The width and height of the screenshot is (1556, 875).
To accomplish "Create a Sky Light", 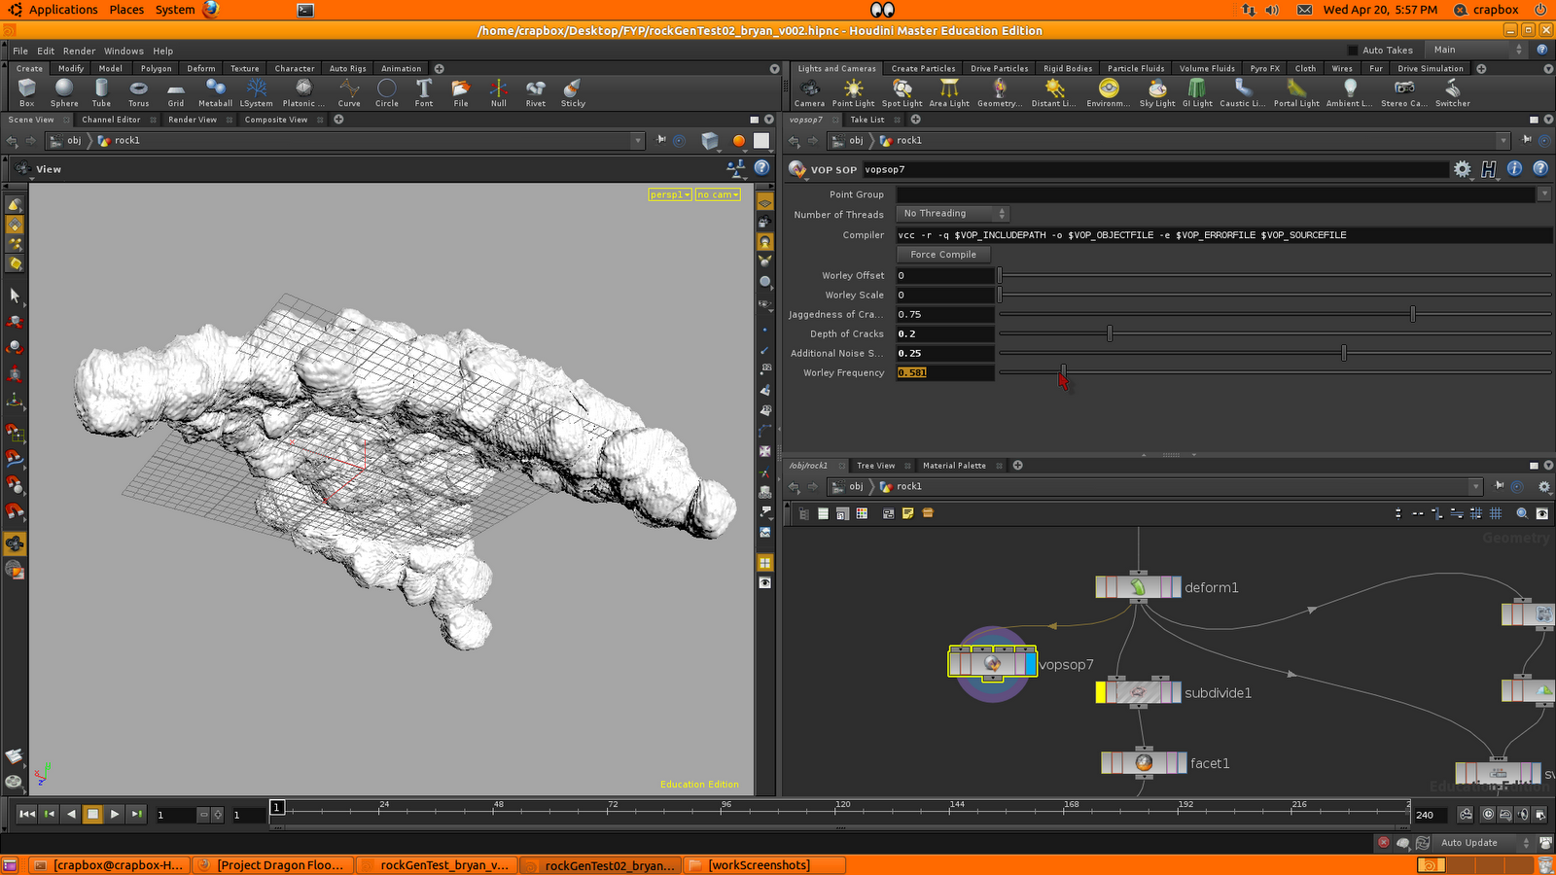I will [1157, 92].
